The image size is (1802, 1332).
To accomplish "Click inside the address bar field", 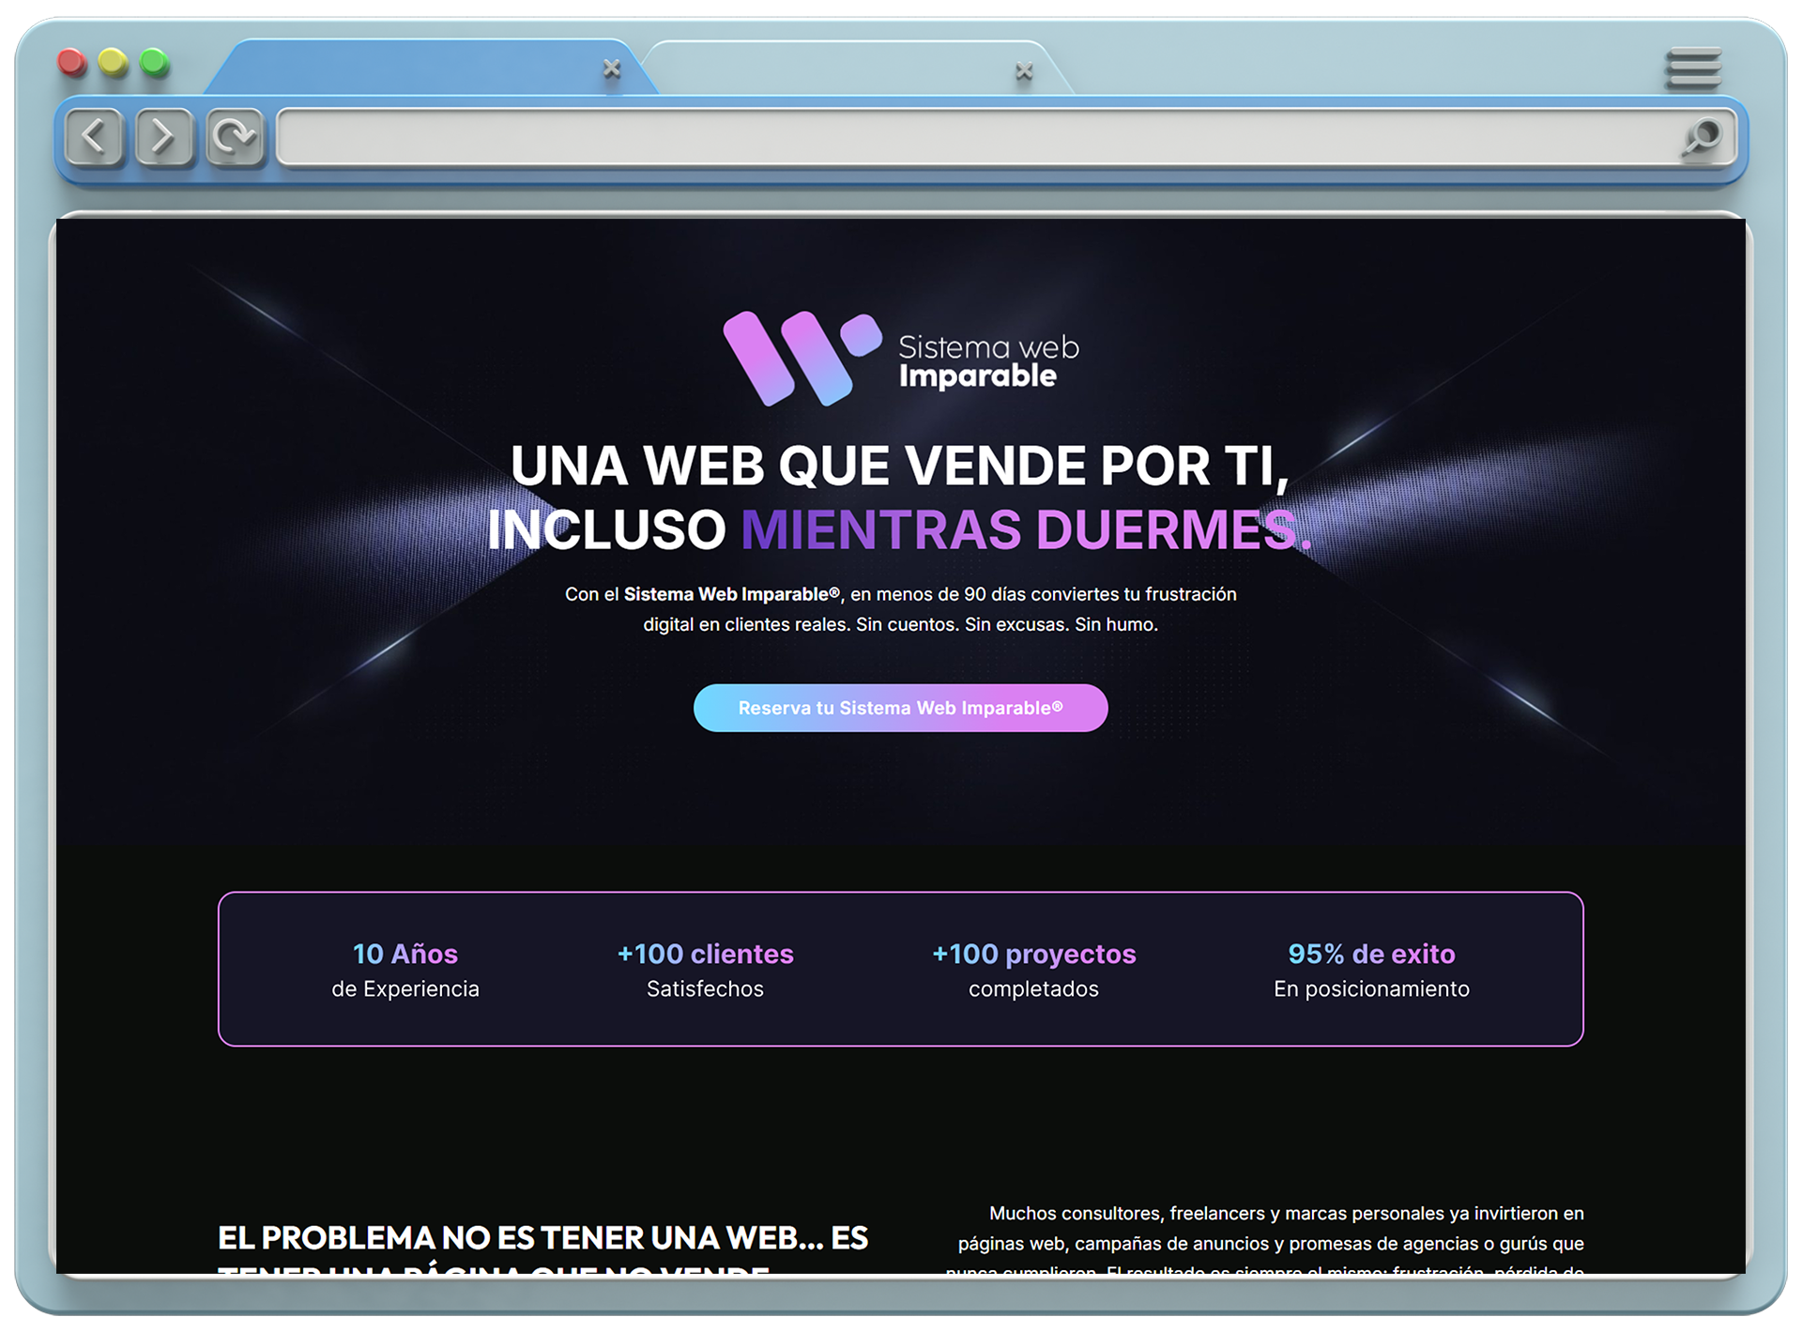I will click(939, 139).
